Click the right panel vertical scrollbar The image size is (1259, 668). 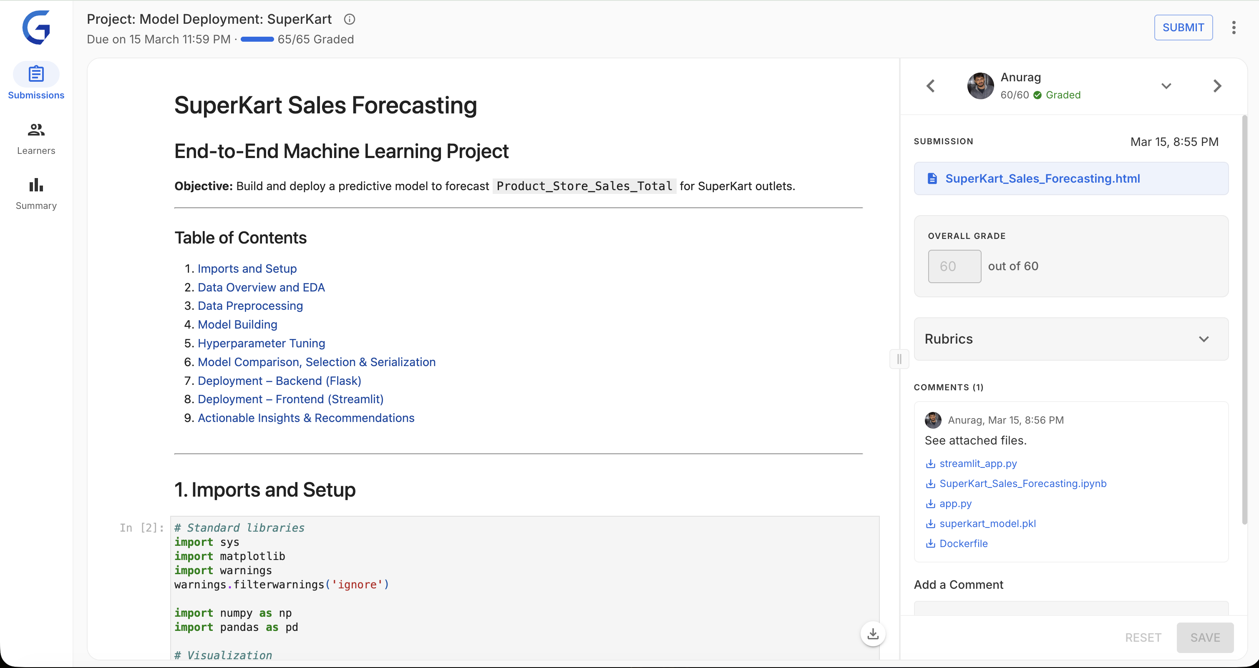point(1244,320)
